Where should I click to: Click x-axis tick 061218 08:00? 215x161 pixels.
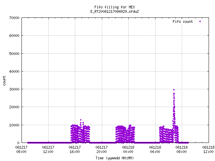click(182, 149)
